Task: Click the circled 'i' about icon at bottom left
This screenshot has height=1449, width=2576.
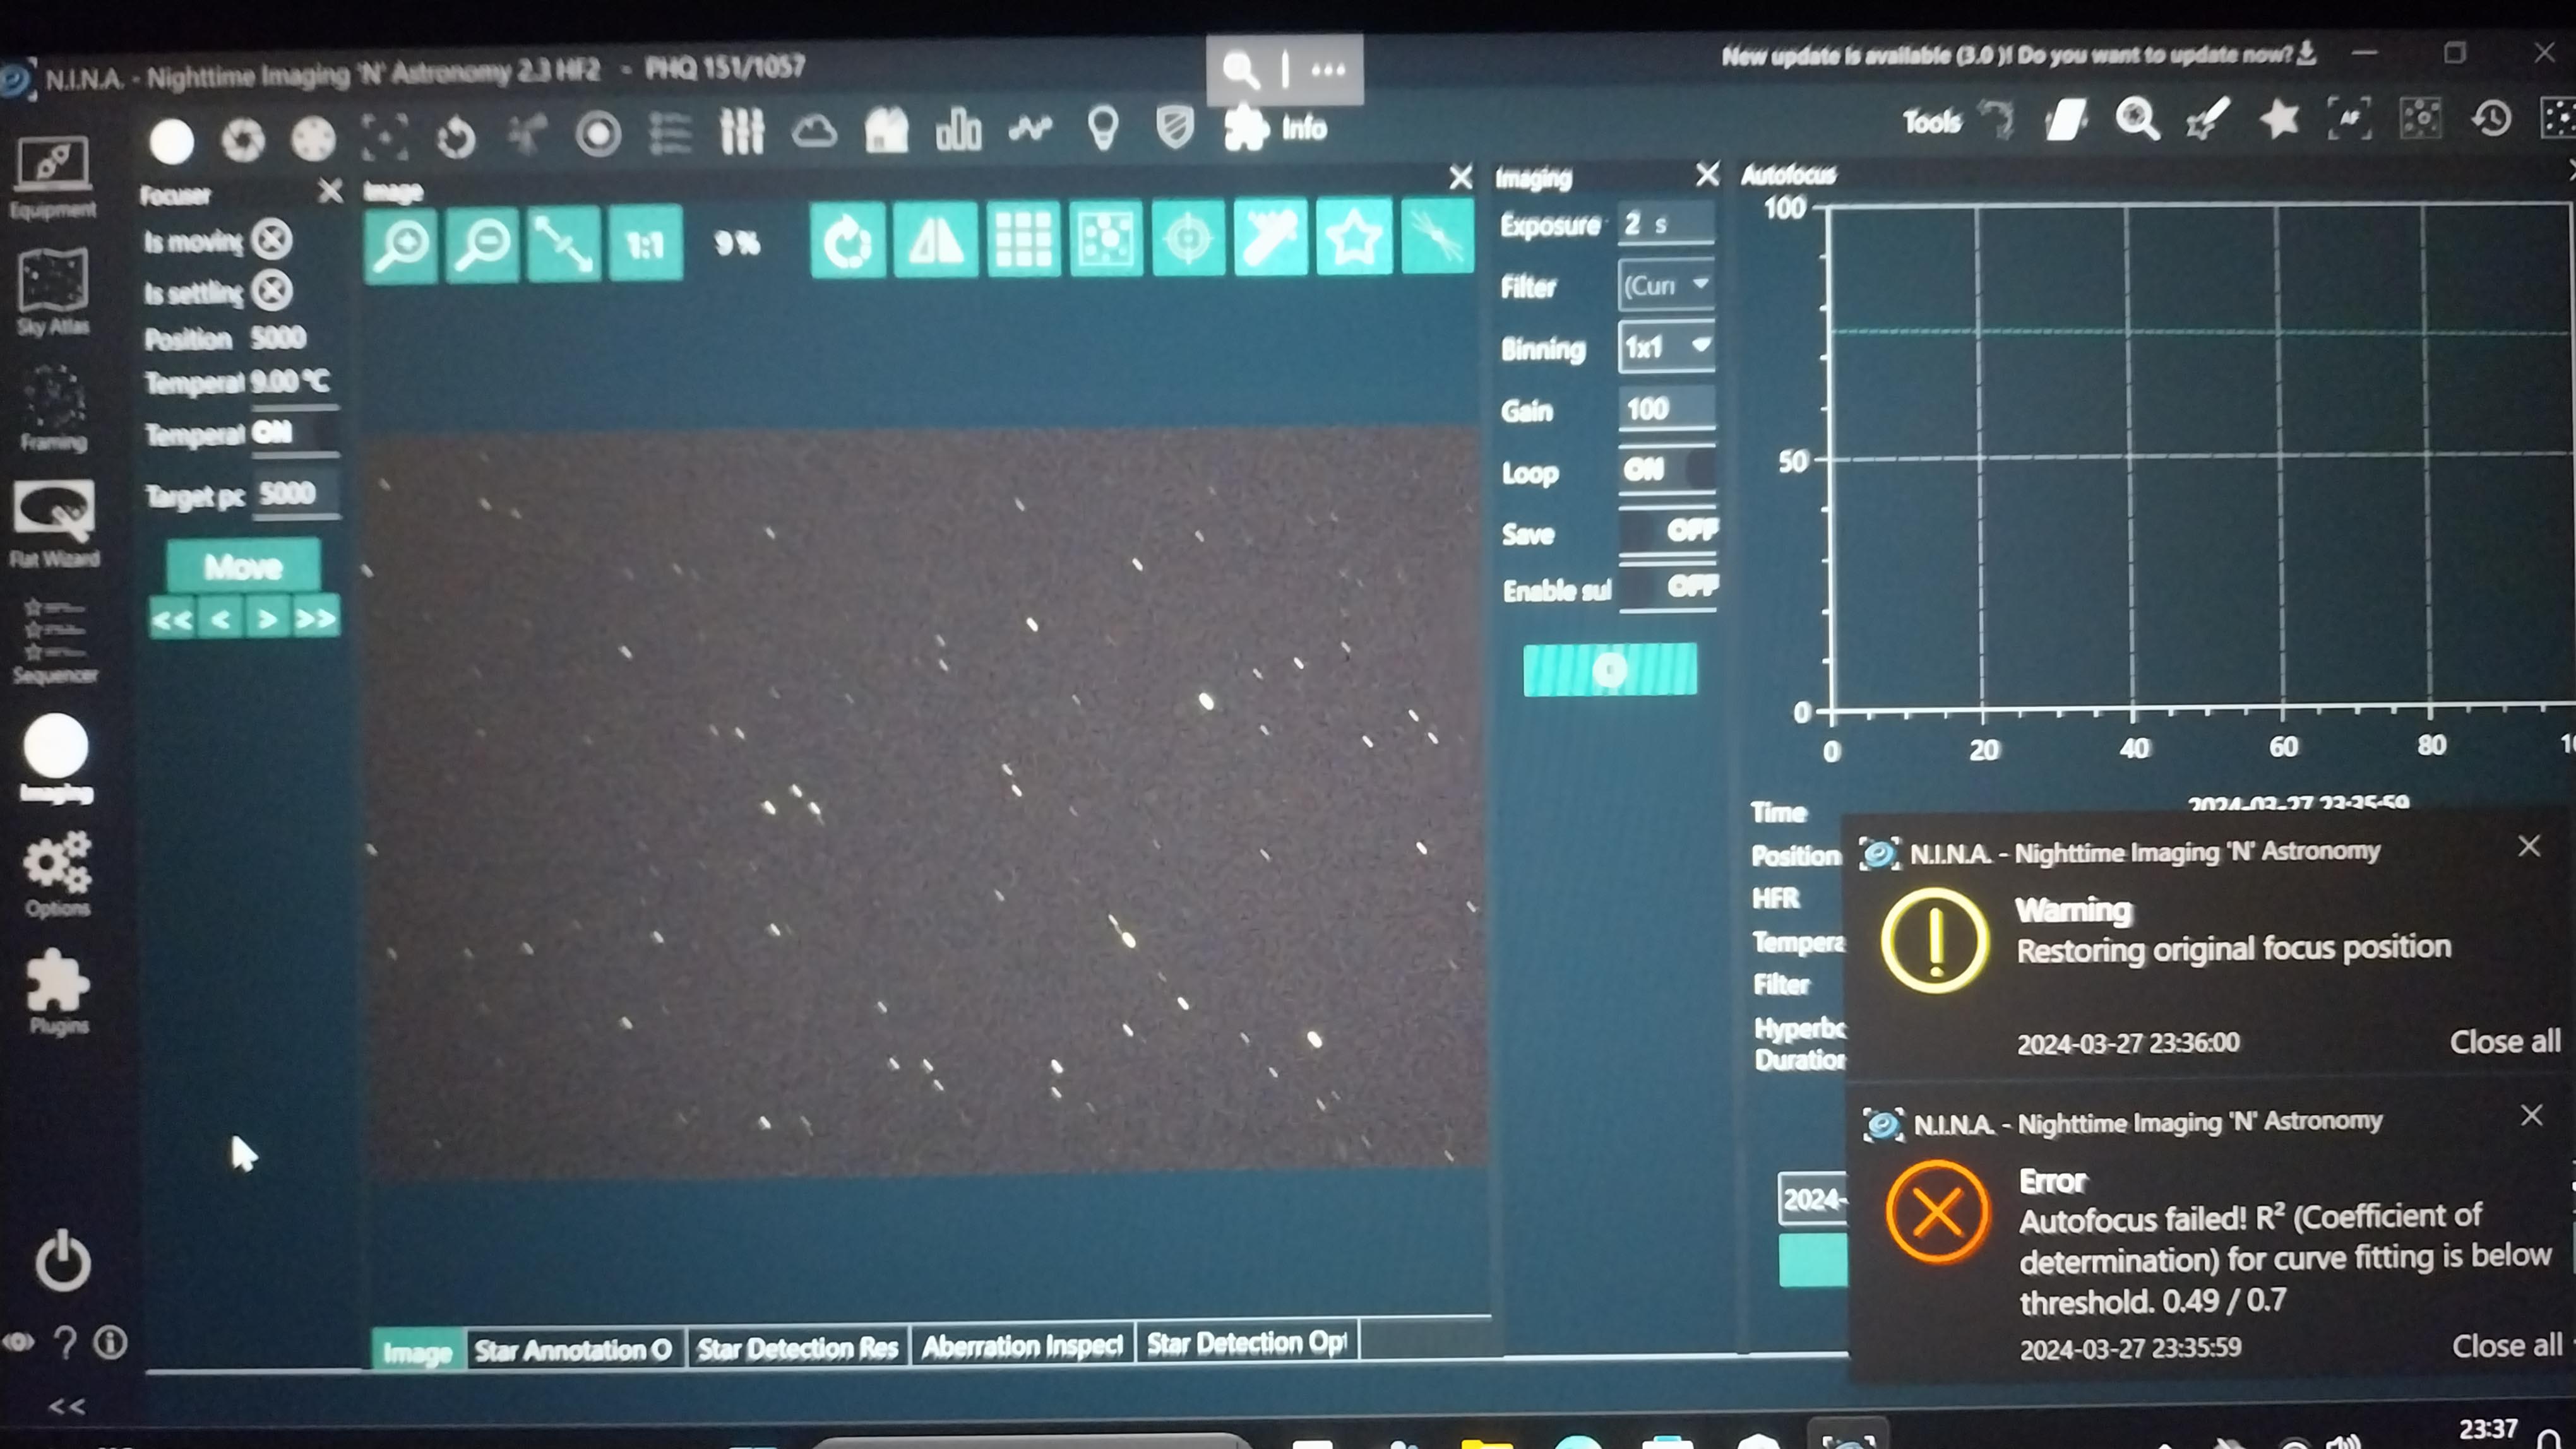Action: [x=111, y=1342]
